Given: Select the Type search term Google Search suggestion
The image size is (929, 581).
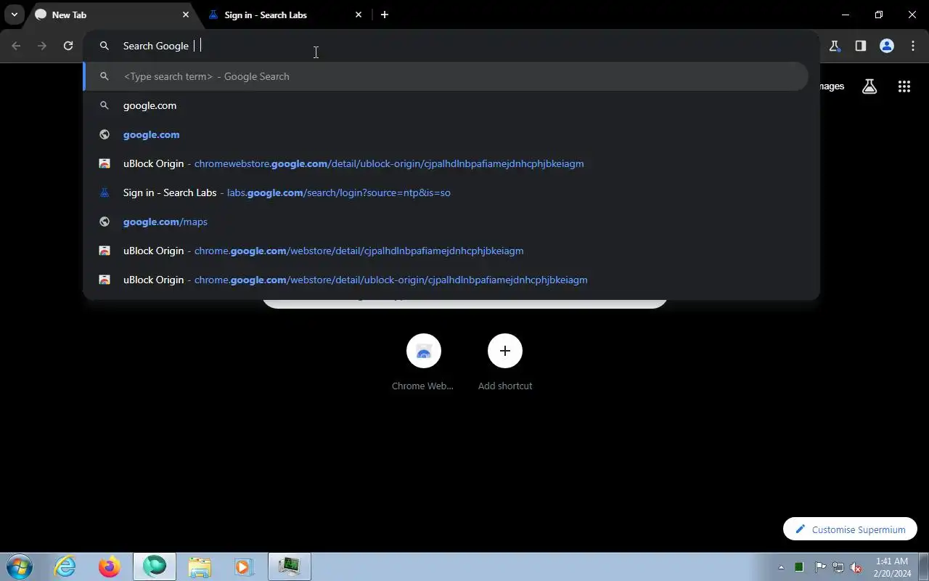Looking at the screenshot, I should (x=446, y=76).
